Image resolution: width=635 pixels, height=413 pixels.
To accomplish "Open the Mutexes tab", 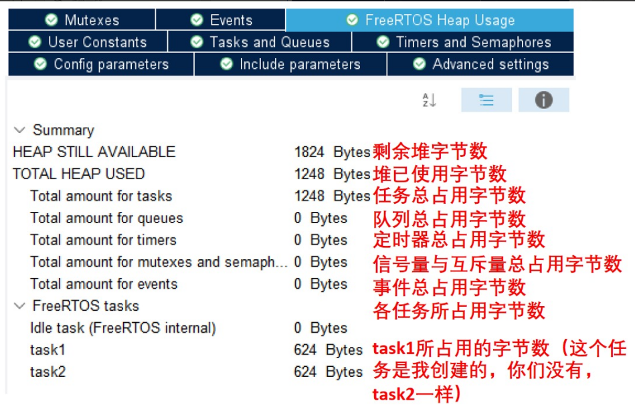I will click(82, 19).
